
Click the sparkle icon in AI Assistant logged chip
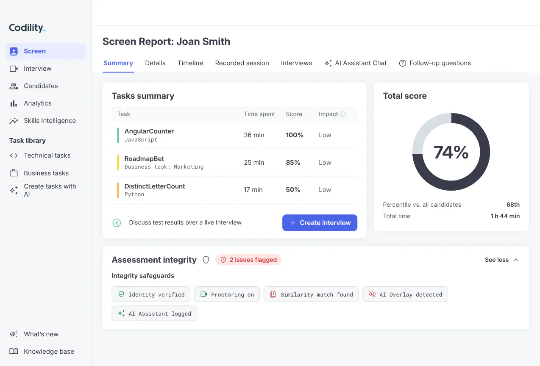coord(121,313)
